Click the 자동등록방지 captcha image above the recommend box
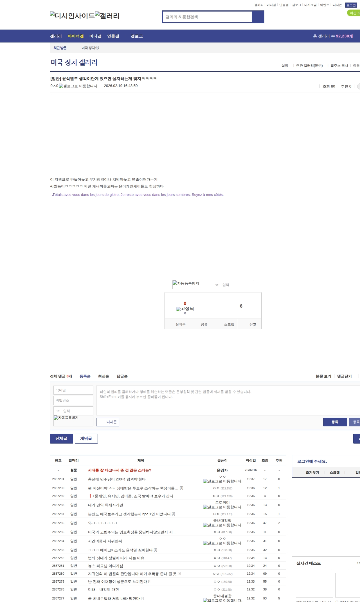The height and width of the screenshot is (602, 360). 186,283
